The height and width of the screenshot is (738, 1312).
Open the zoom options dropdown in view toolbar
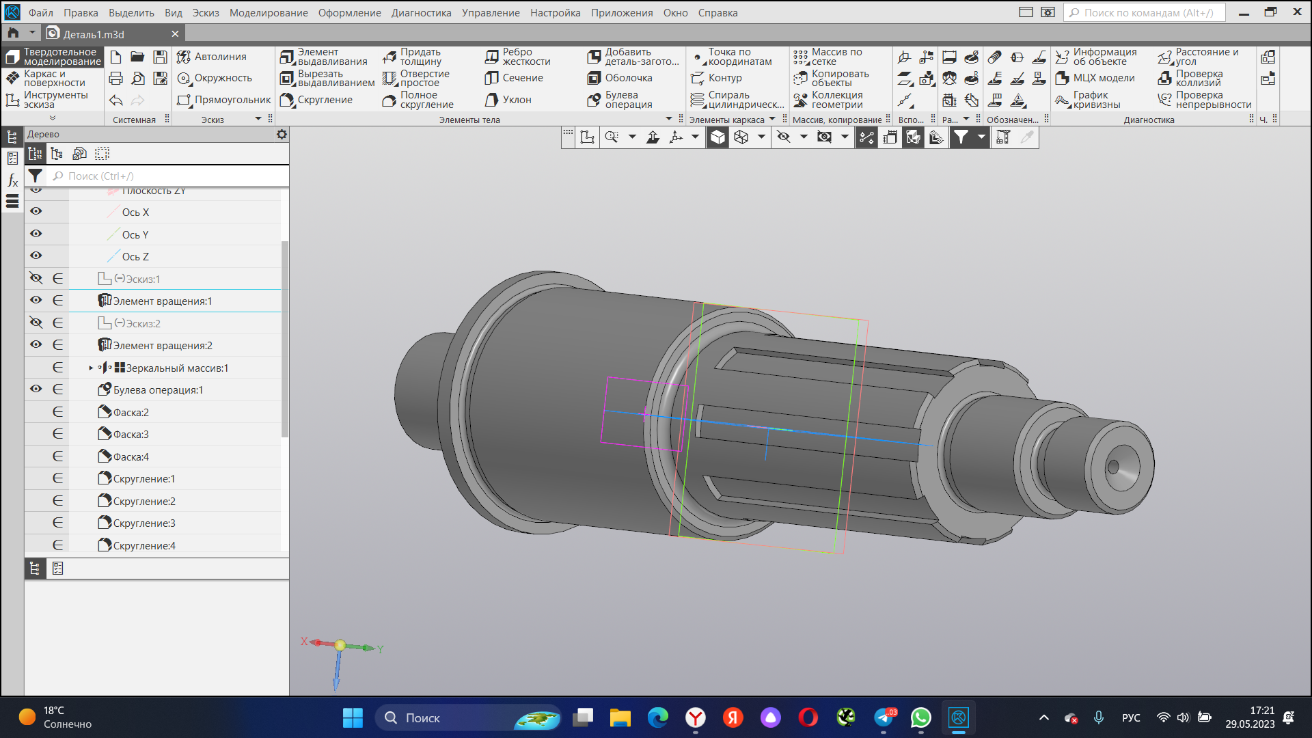pyautogui.click(x=632, y=137)
